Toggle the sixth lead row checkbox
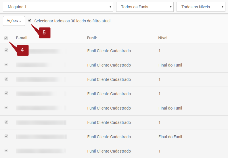The image size is (228, 158). 6,122
